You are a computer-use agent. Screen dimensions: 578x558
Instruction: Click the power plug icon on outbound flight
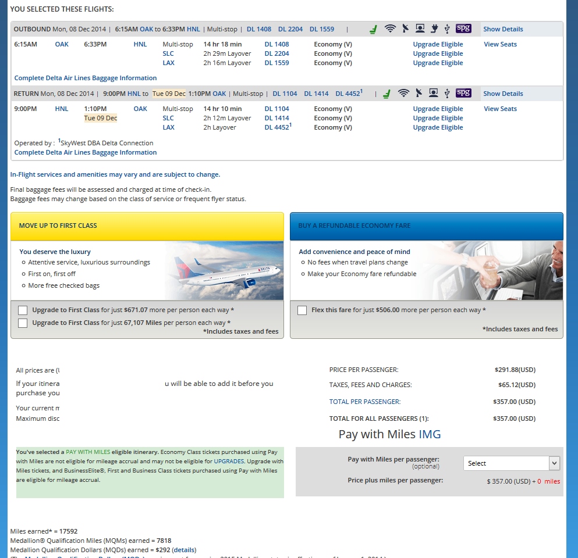coord(434,28)
